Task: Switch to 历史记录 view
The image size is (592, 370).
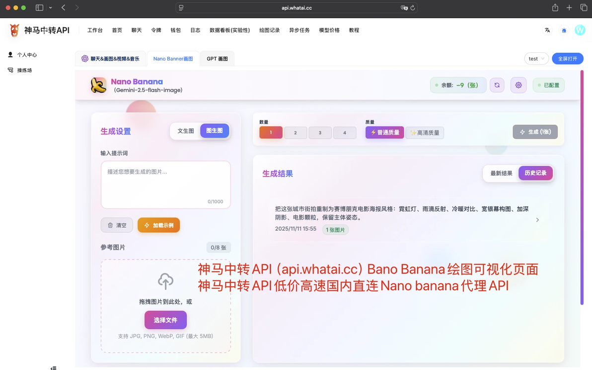Action: point(535,173)
